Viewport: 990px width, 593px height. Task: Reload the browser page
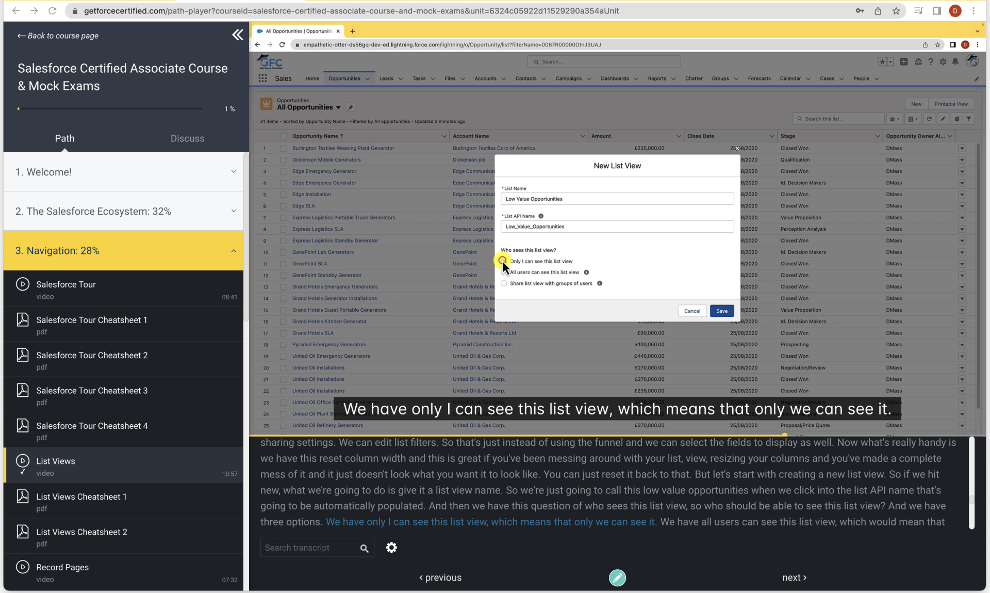coord(52,11)
